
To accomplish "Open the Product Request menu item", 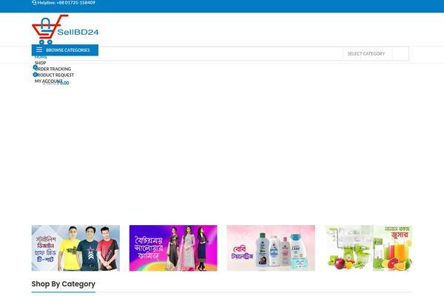I will tap(55, 75).
